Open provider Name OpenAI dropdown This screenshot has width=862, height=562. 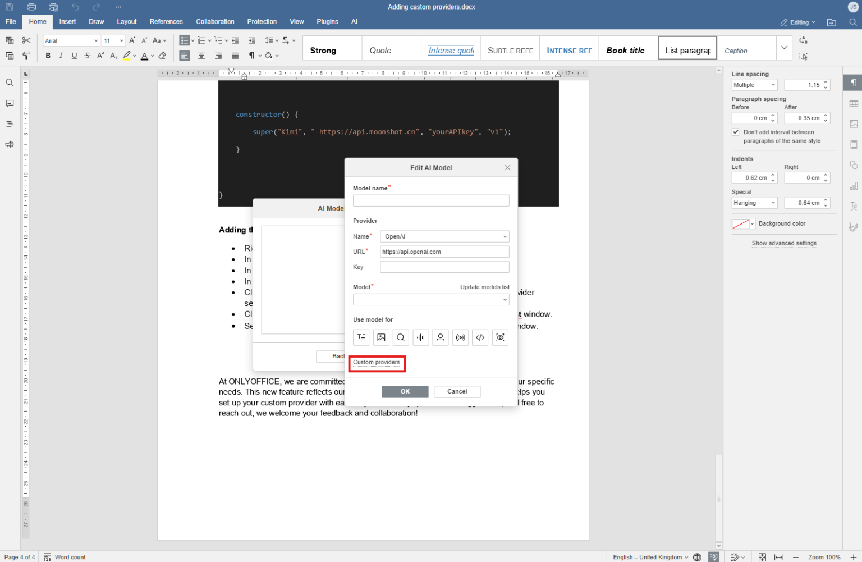coord(444,236)
